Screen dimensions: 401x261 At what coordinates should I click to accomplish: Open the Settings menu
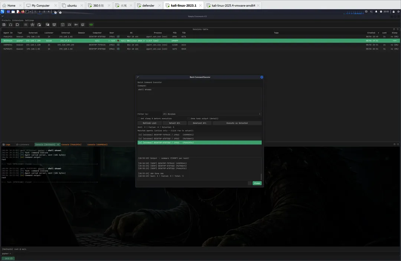tap(29, 20)
